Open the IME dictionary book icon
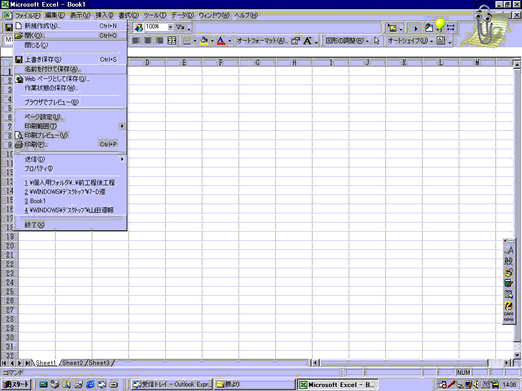The width and height of the screenshot is (522, 391). (x=509, y=283)
